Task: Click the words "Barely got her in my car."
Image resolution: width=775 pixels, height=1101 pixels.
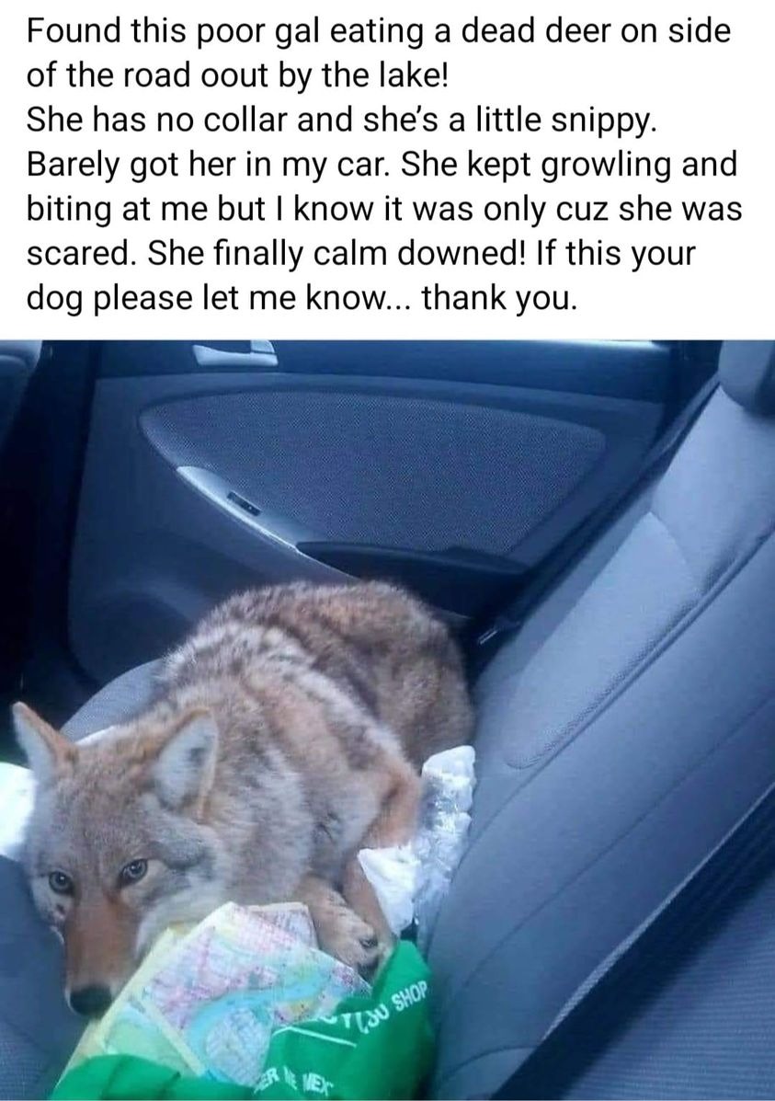Action: tap(209, 164)
